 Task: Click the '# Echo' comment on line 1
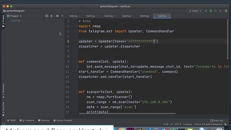(84, 21)
